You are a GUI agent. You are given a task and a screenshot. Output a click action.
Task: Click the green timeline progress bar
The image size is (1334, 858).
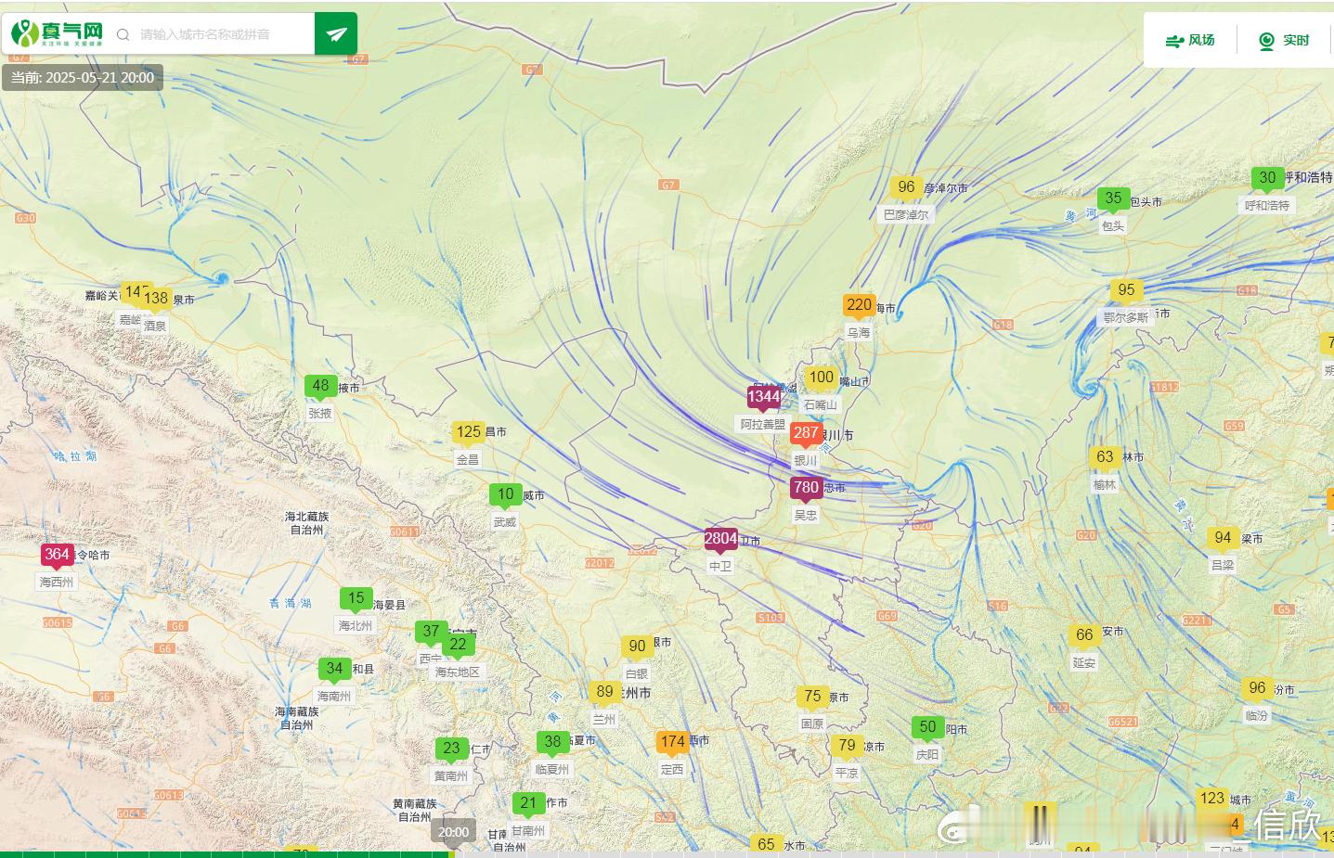(226, 854)
